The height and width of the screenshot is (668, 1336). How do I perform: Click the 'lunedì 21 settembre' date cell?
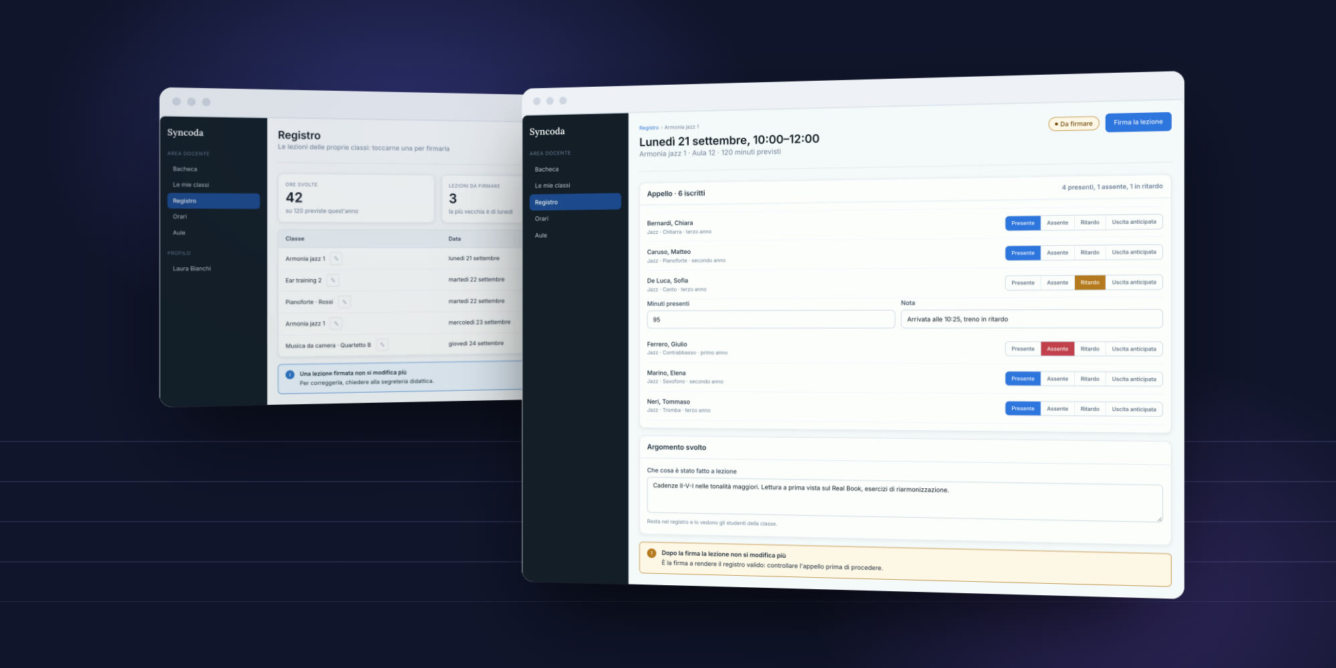474,259
